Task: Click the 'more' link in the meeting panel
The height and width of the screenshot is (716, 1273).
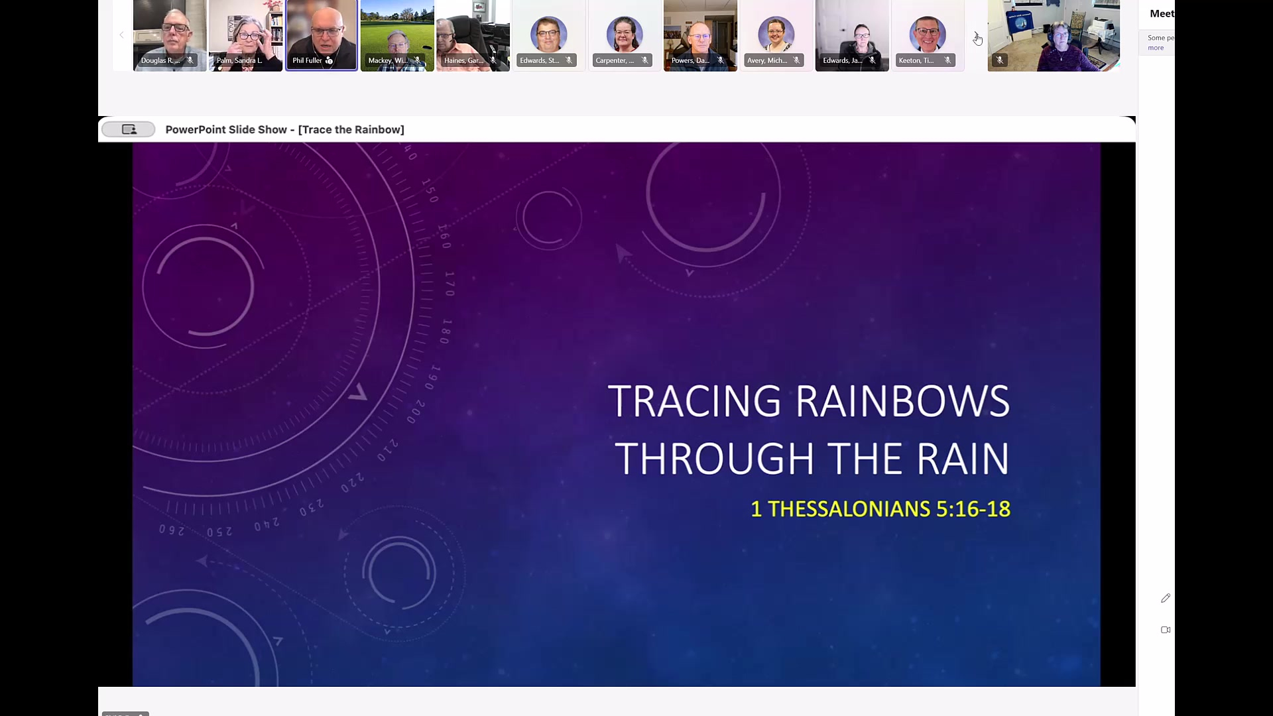Action: [x=1156, y=48]
